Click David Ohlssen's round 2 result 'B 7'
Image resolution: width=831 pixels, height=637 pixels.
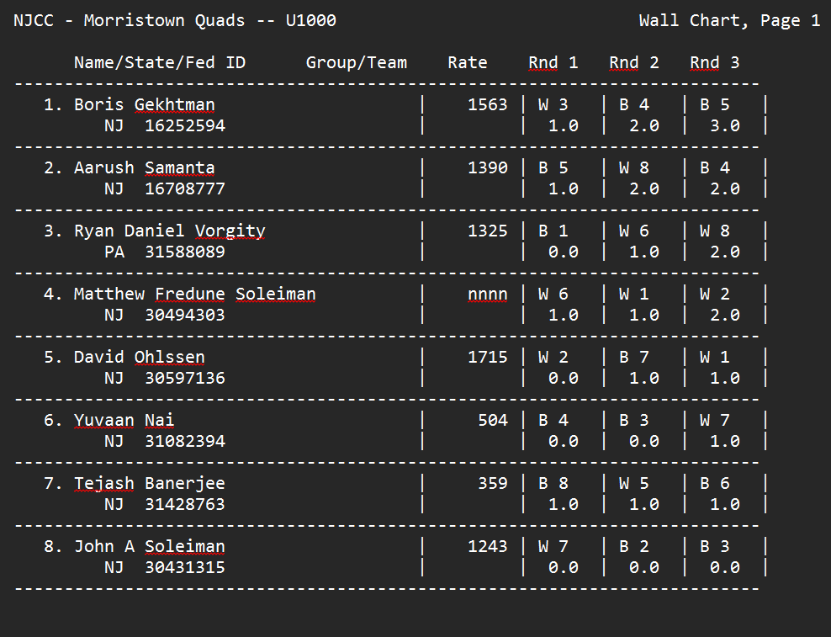633,357
